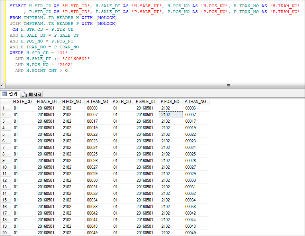The height and width of the screenshot is (236, 305).
Task: Click H.SALE_DT cell 20160501 in row 1
Action: [x=47, y=108]
